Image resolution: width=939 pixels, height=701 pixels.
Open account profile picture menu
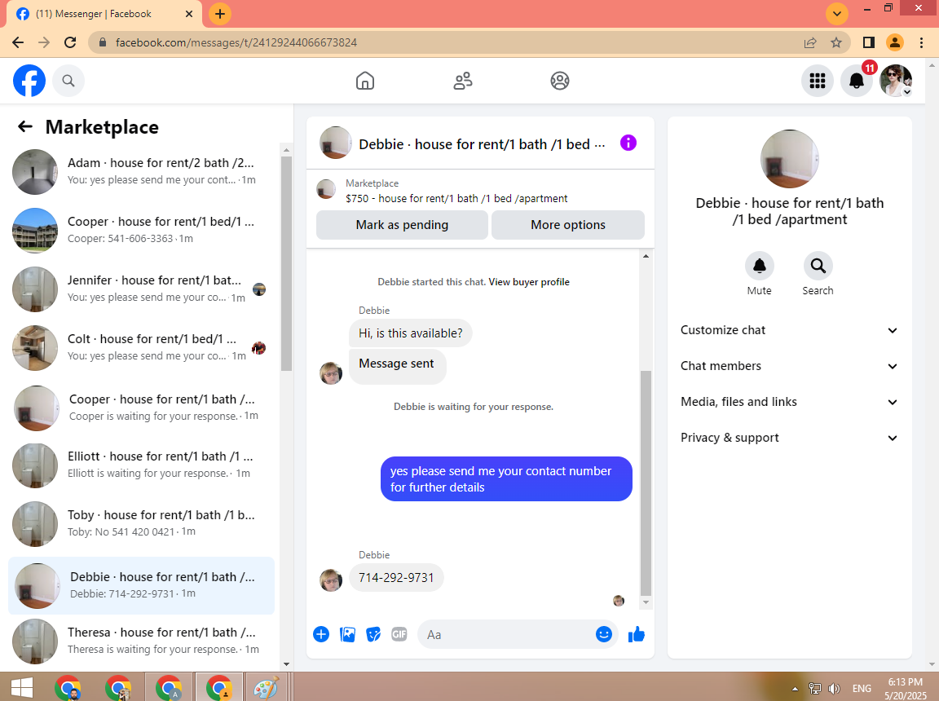[x=895, y=81]
